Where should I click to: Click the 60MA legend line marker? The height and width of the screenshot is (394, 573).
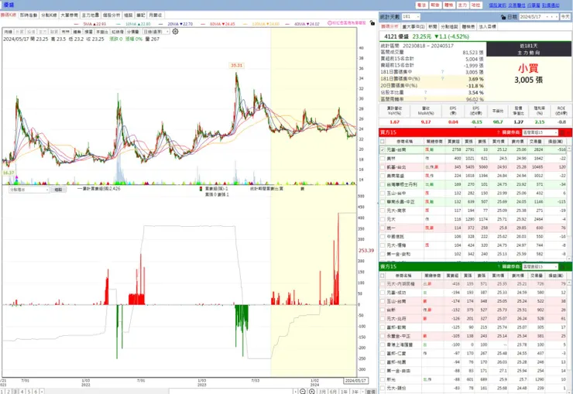click(x=203, y=24)
